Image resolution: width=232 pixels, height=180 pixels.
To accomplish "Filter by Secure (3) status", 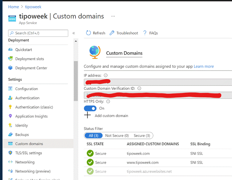I will pyautogui.click(x=141, y=135).
